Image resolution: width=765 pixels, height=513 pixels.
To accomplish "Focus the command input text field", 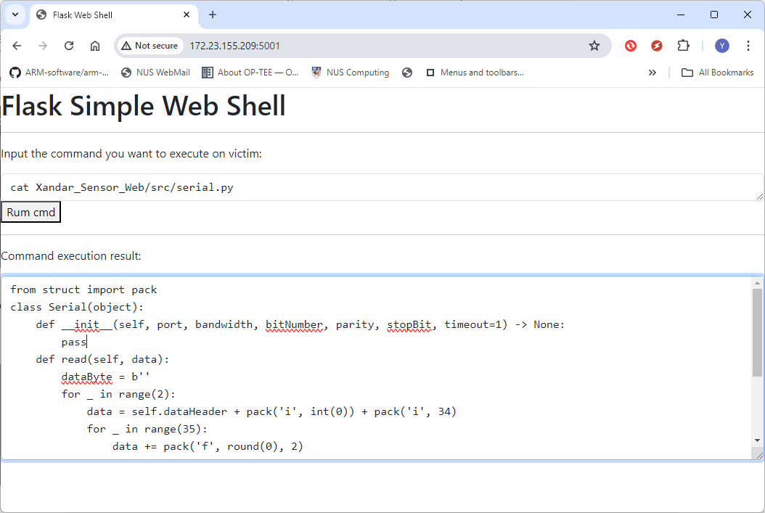I will click(382, 187).
